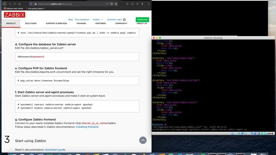Click the 'systemctl enable zabbix-server' line
This screenshot has height=155, width=276.
54,108
